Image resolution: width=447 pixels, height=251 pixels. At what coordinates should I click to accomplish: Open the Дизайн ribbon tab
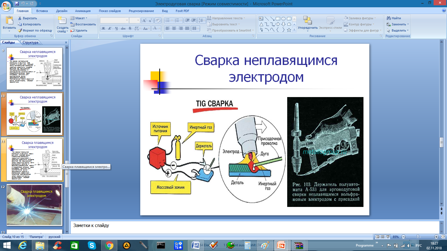pyautogui.click(x=62, y=11)
